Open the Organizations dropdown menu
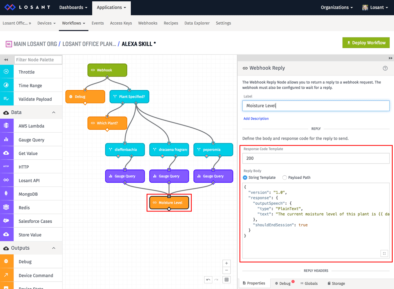Screen dimensions: 394x289 coord(337,7)
